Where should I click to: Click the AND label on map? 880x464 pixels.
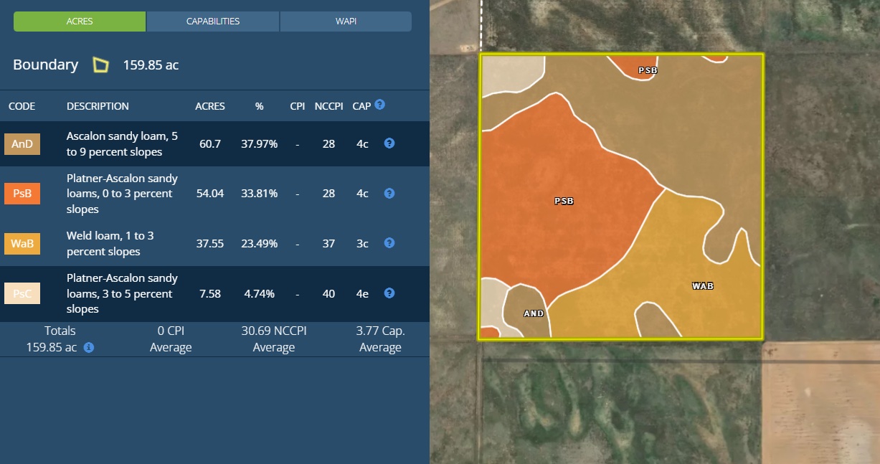534,313
